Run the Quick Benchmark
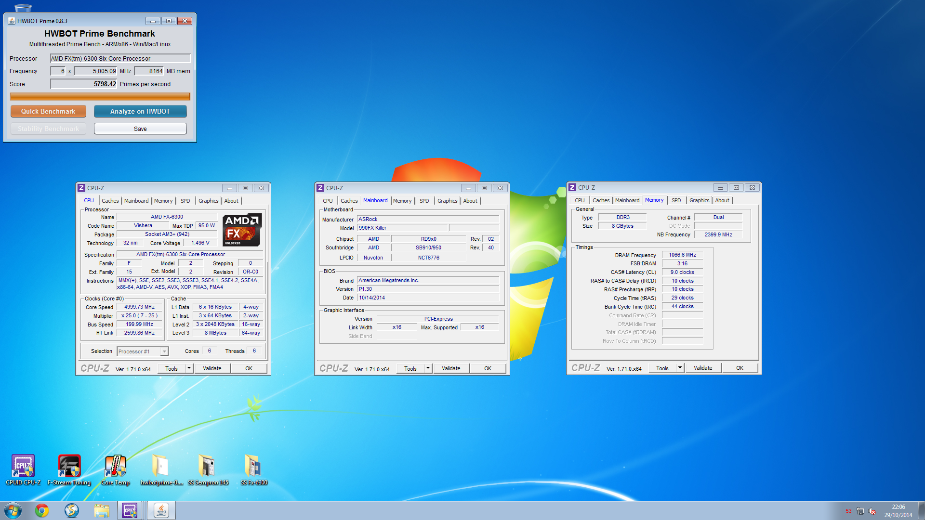 coord(48,111)
